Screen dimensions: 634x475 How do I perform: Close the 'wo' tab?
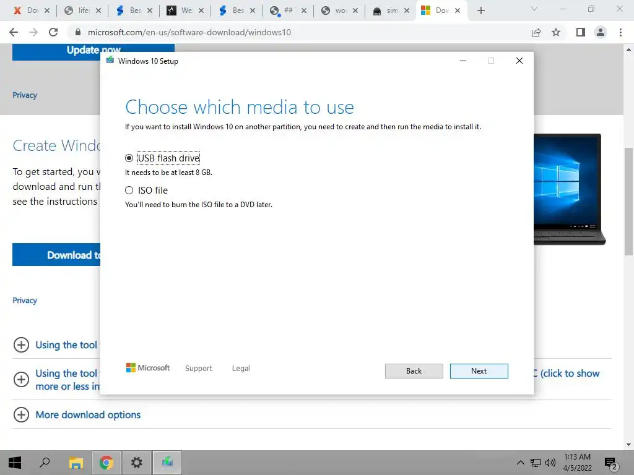(x=355, y=11)
